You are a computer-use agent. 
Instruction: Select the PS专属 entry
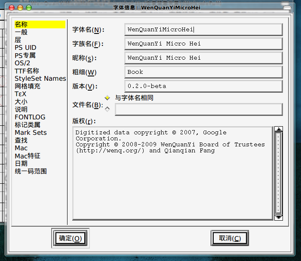(25, 55)
